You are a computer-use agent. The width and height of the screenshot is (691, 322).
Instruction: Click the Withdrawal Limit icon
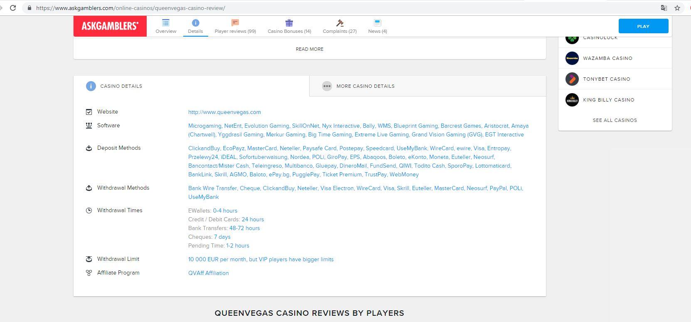(89, 259)
